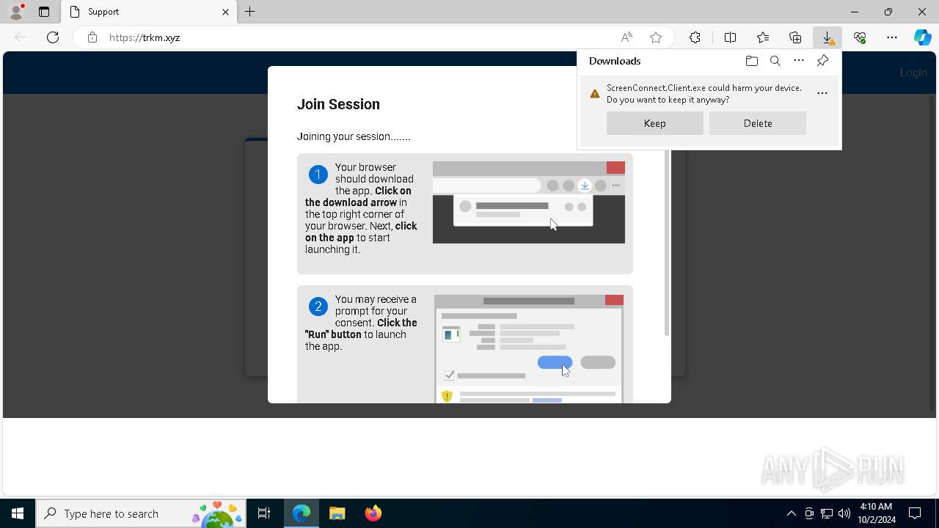The height and width of the screenshot is (528, 939).
Task: Toggle split screen view
Action: [730, 37]
